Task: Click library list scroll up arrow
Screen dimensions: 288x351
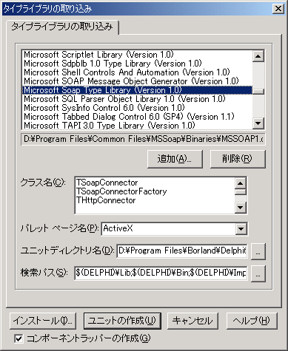Action: click(x=258, y=56)
